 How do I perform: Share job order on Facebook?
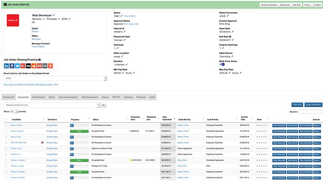coord(12,66)
